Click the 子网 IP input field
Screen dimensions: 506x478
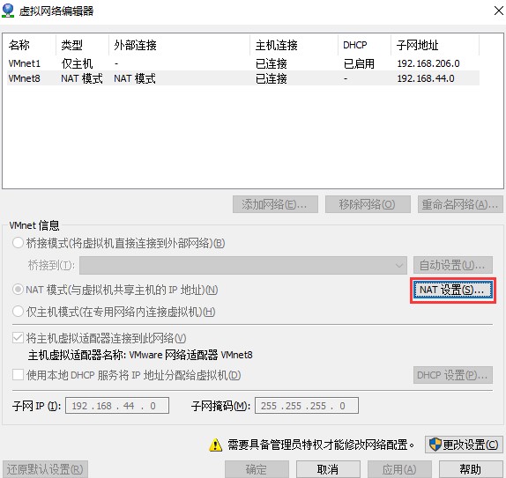(x=117, y=406)
